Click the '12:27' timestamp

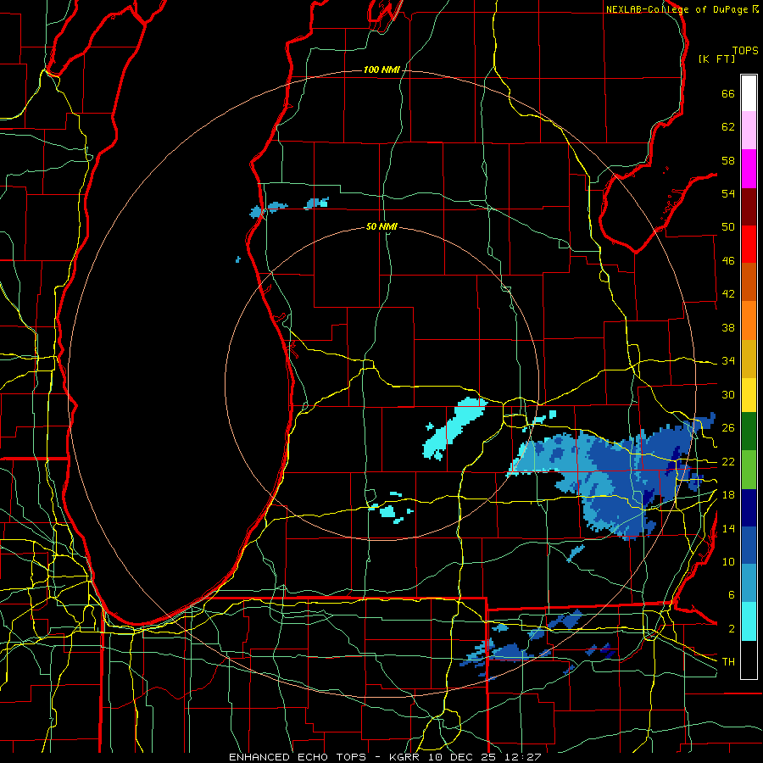pos(524,757)
